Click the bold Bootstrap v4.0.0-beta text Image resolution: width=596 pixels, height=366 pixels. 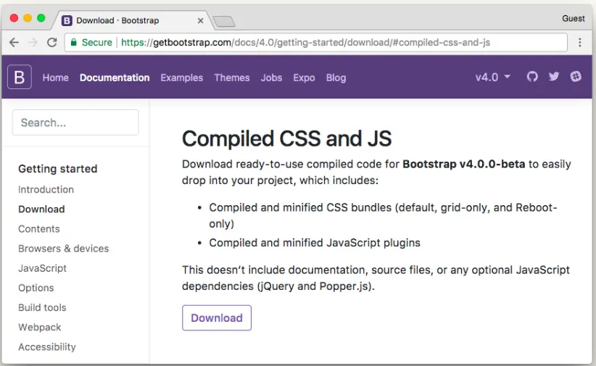click(x=464, y=165)
